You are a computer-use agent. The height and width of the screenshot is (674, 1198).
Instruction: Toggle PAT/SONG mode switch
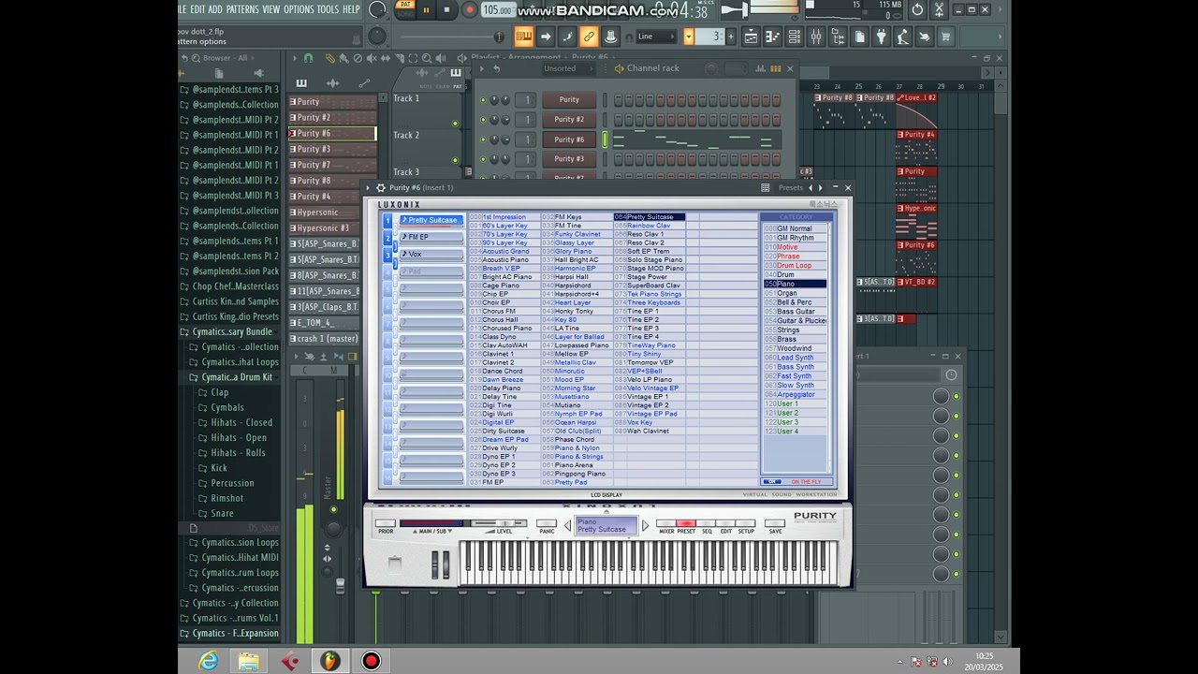click(405, 9)
